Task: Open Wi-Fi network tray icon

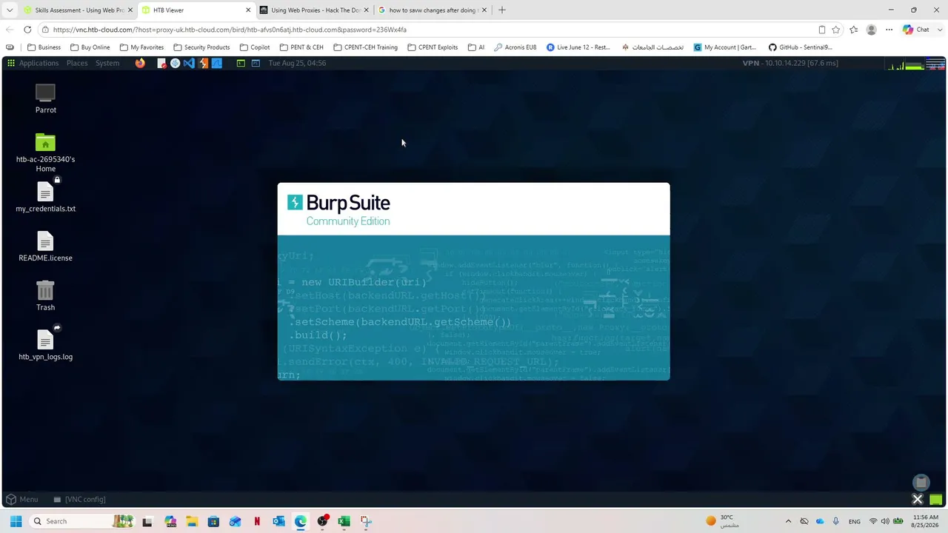Action: tap(872, 521)
